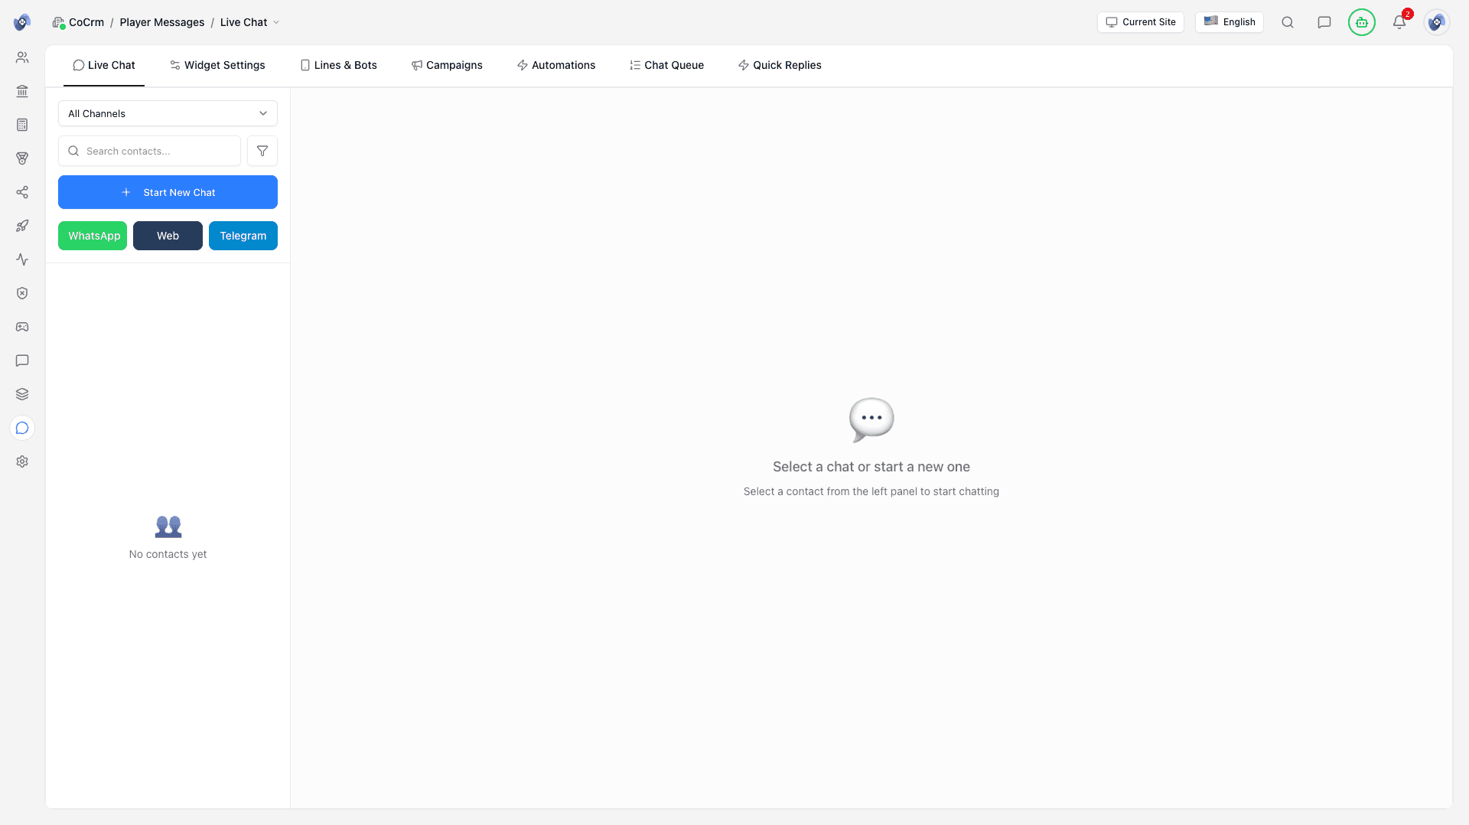The image size is (1469, 825).
Task: Open the rocket launch icon in sidebar
Action: coord(22,226)
